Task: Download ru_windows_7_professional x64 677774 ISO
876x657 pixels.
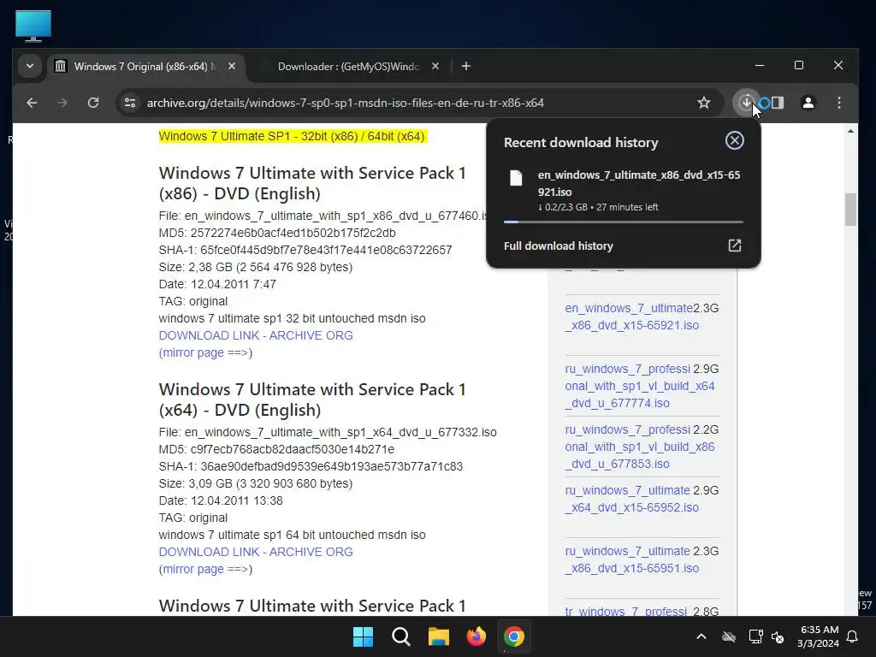Action: [x=640, y=386]
